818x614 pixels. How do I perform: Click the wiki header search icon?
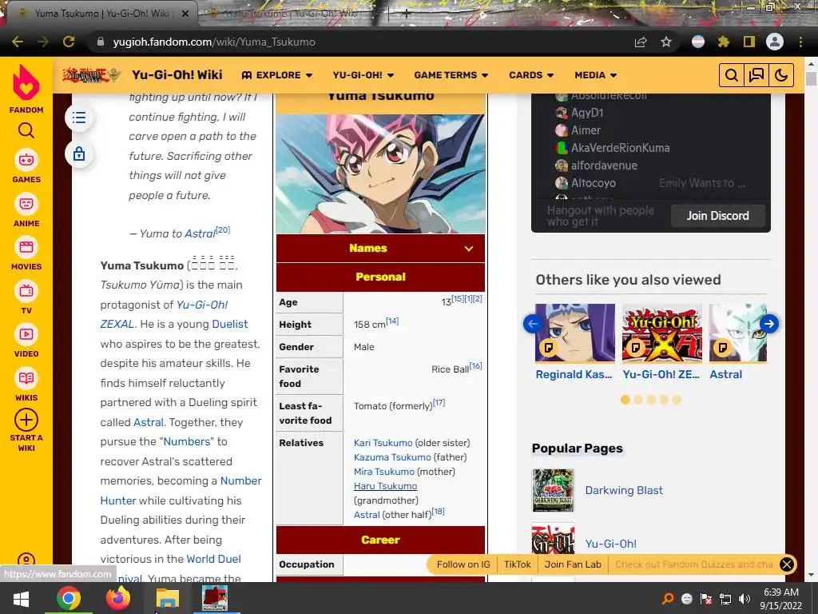tap(732, 76)
